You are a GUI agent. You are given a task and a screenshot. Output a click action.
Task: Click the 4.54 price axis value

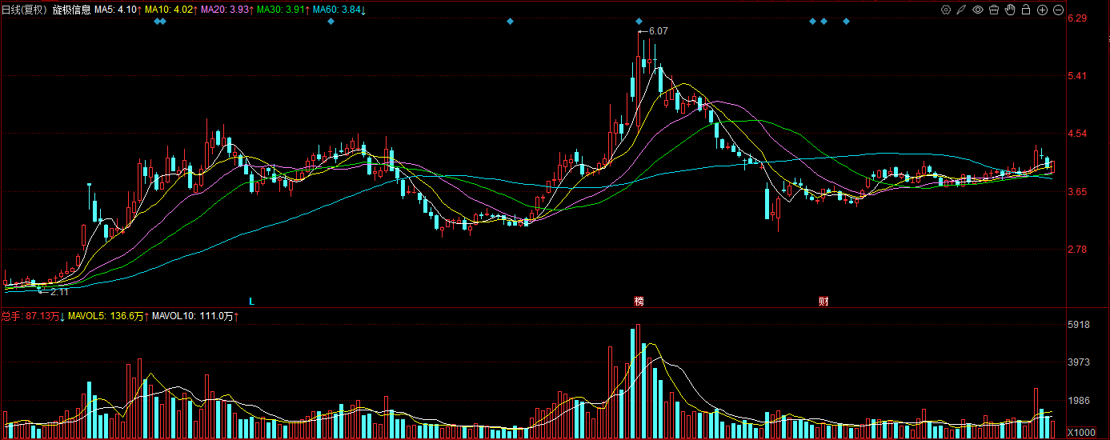1079,134
